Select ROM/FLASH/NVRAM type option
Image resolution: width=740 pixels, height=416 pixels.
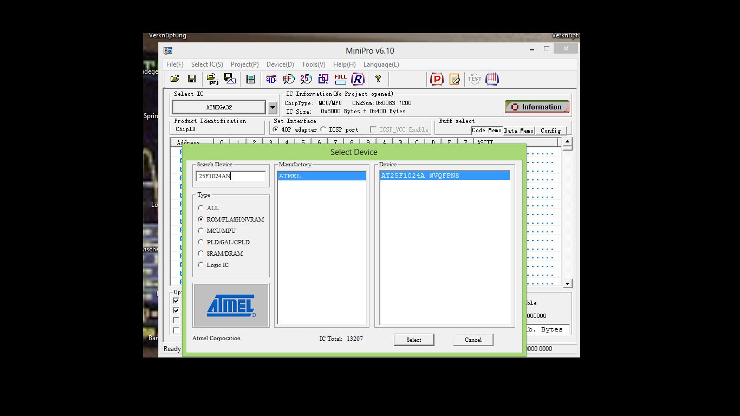[201, 219]
